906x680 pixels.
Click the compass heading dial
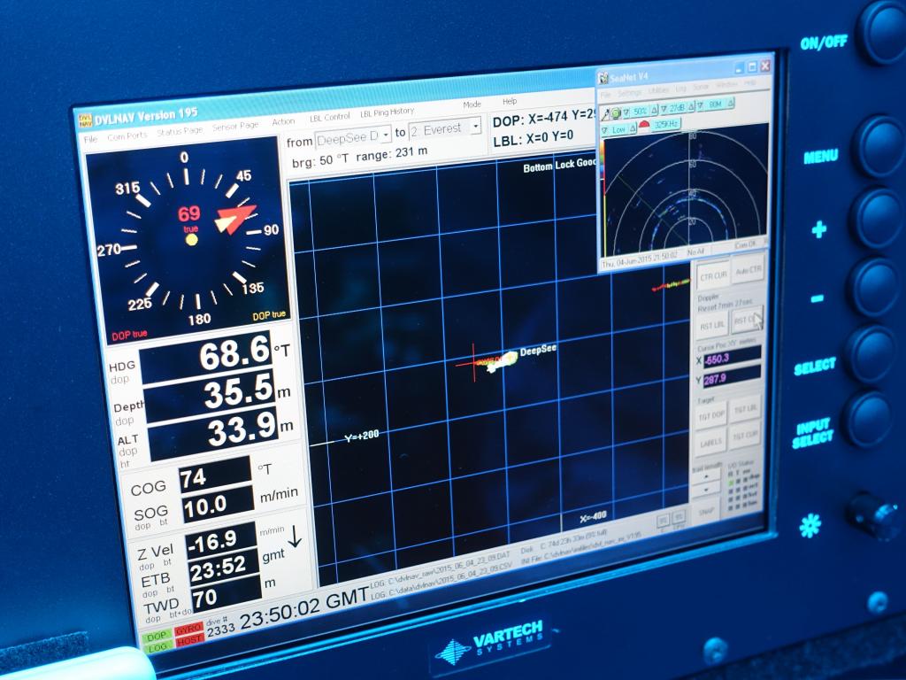(188, 240)
